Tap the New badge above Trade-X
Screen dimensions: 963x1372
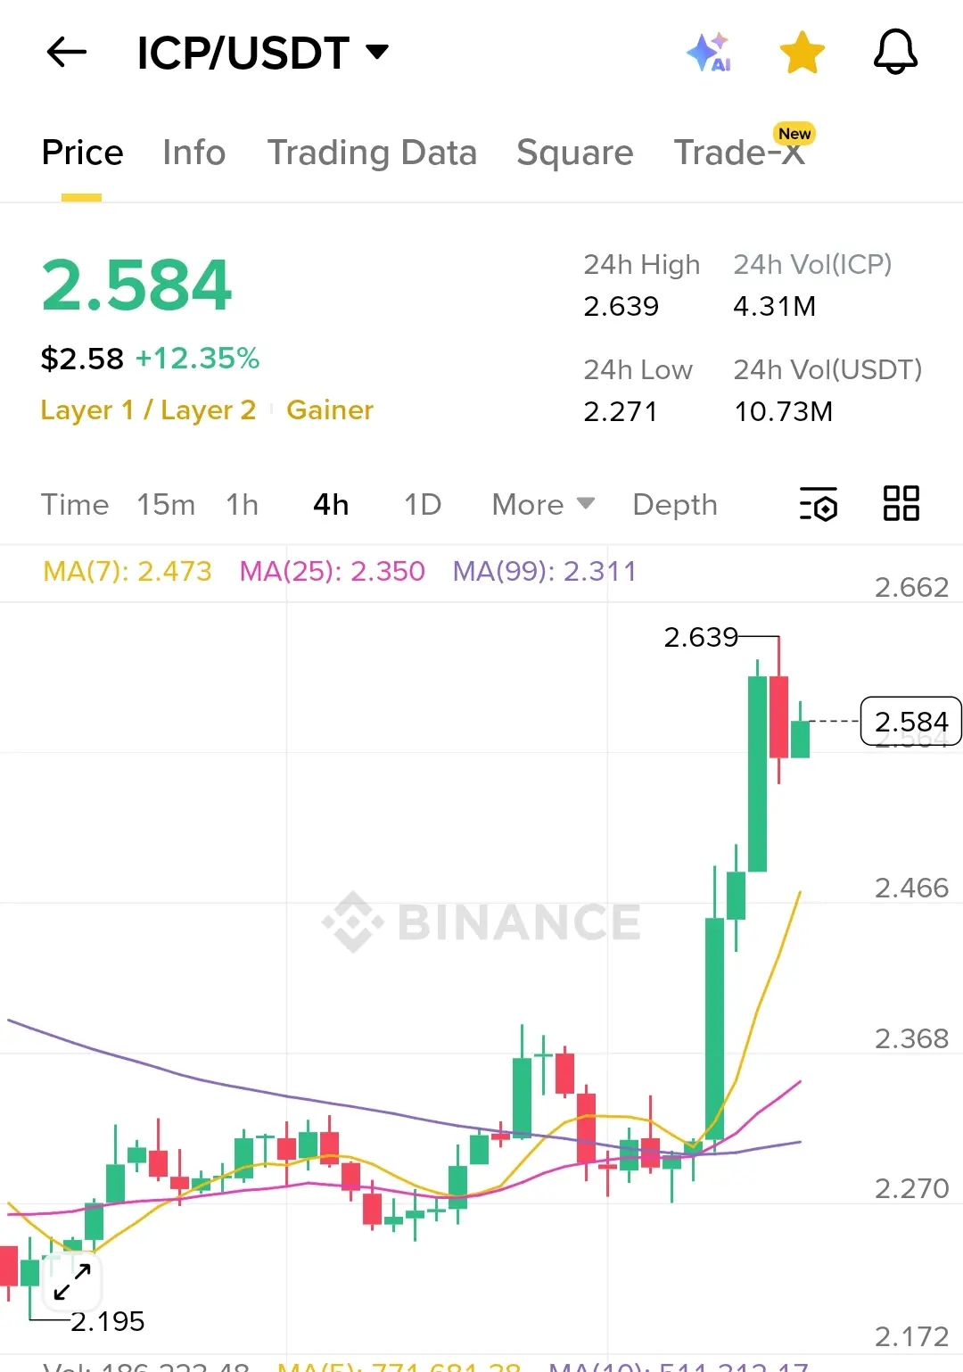click(794, 134)
